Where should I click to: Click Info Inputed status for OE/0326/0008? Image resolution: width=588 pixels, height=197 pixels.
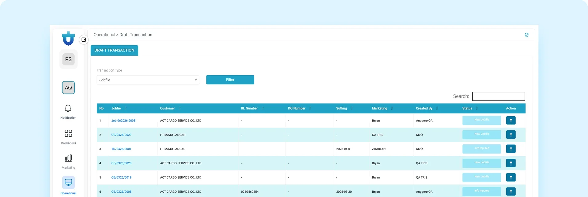point(482,191)
